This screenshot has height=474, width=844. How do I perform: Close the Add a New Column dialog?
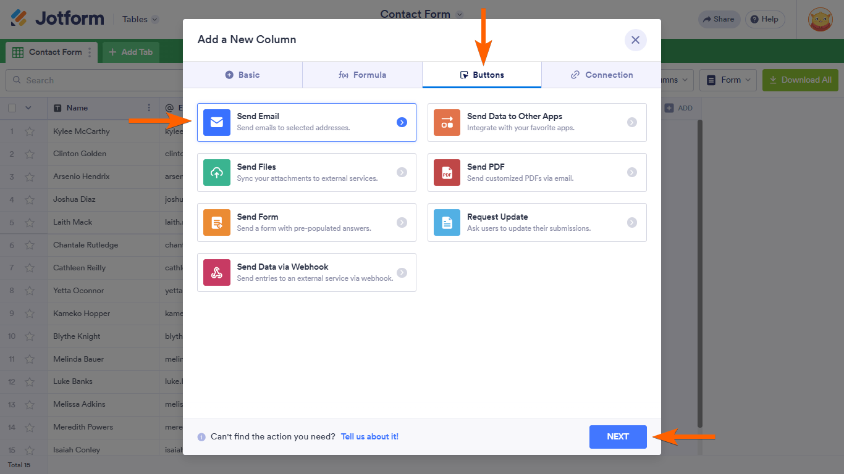click(x=635, y=40)
